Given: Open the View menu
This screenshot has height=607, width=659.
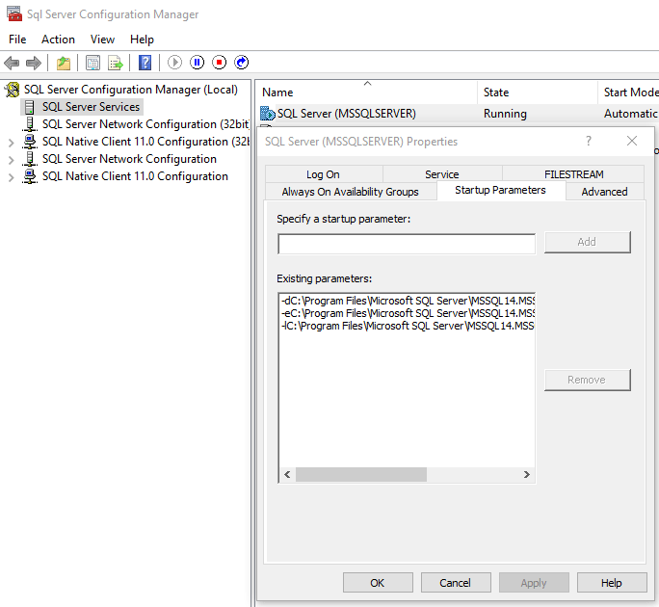Looking at the screenshot, I should click(x=102, y=40).
